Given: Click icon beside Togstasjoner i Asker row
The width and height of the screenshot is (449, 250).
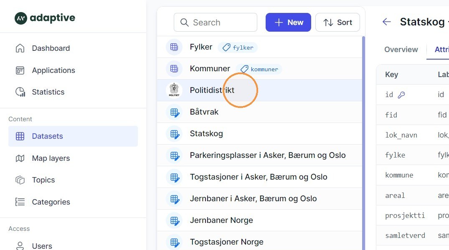Looking at the screenshot, I should 174,177.
